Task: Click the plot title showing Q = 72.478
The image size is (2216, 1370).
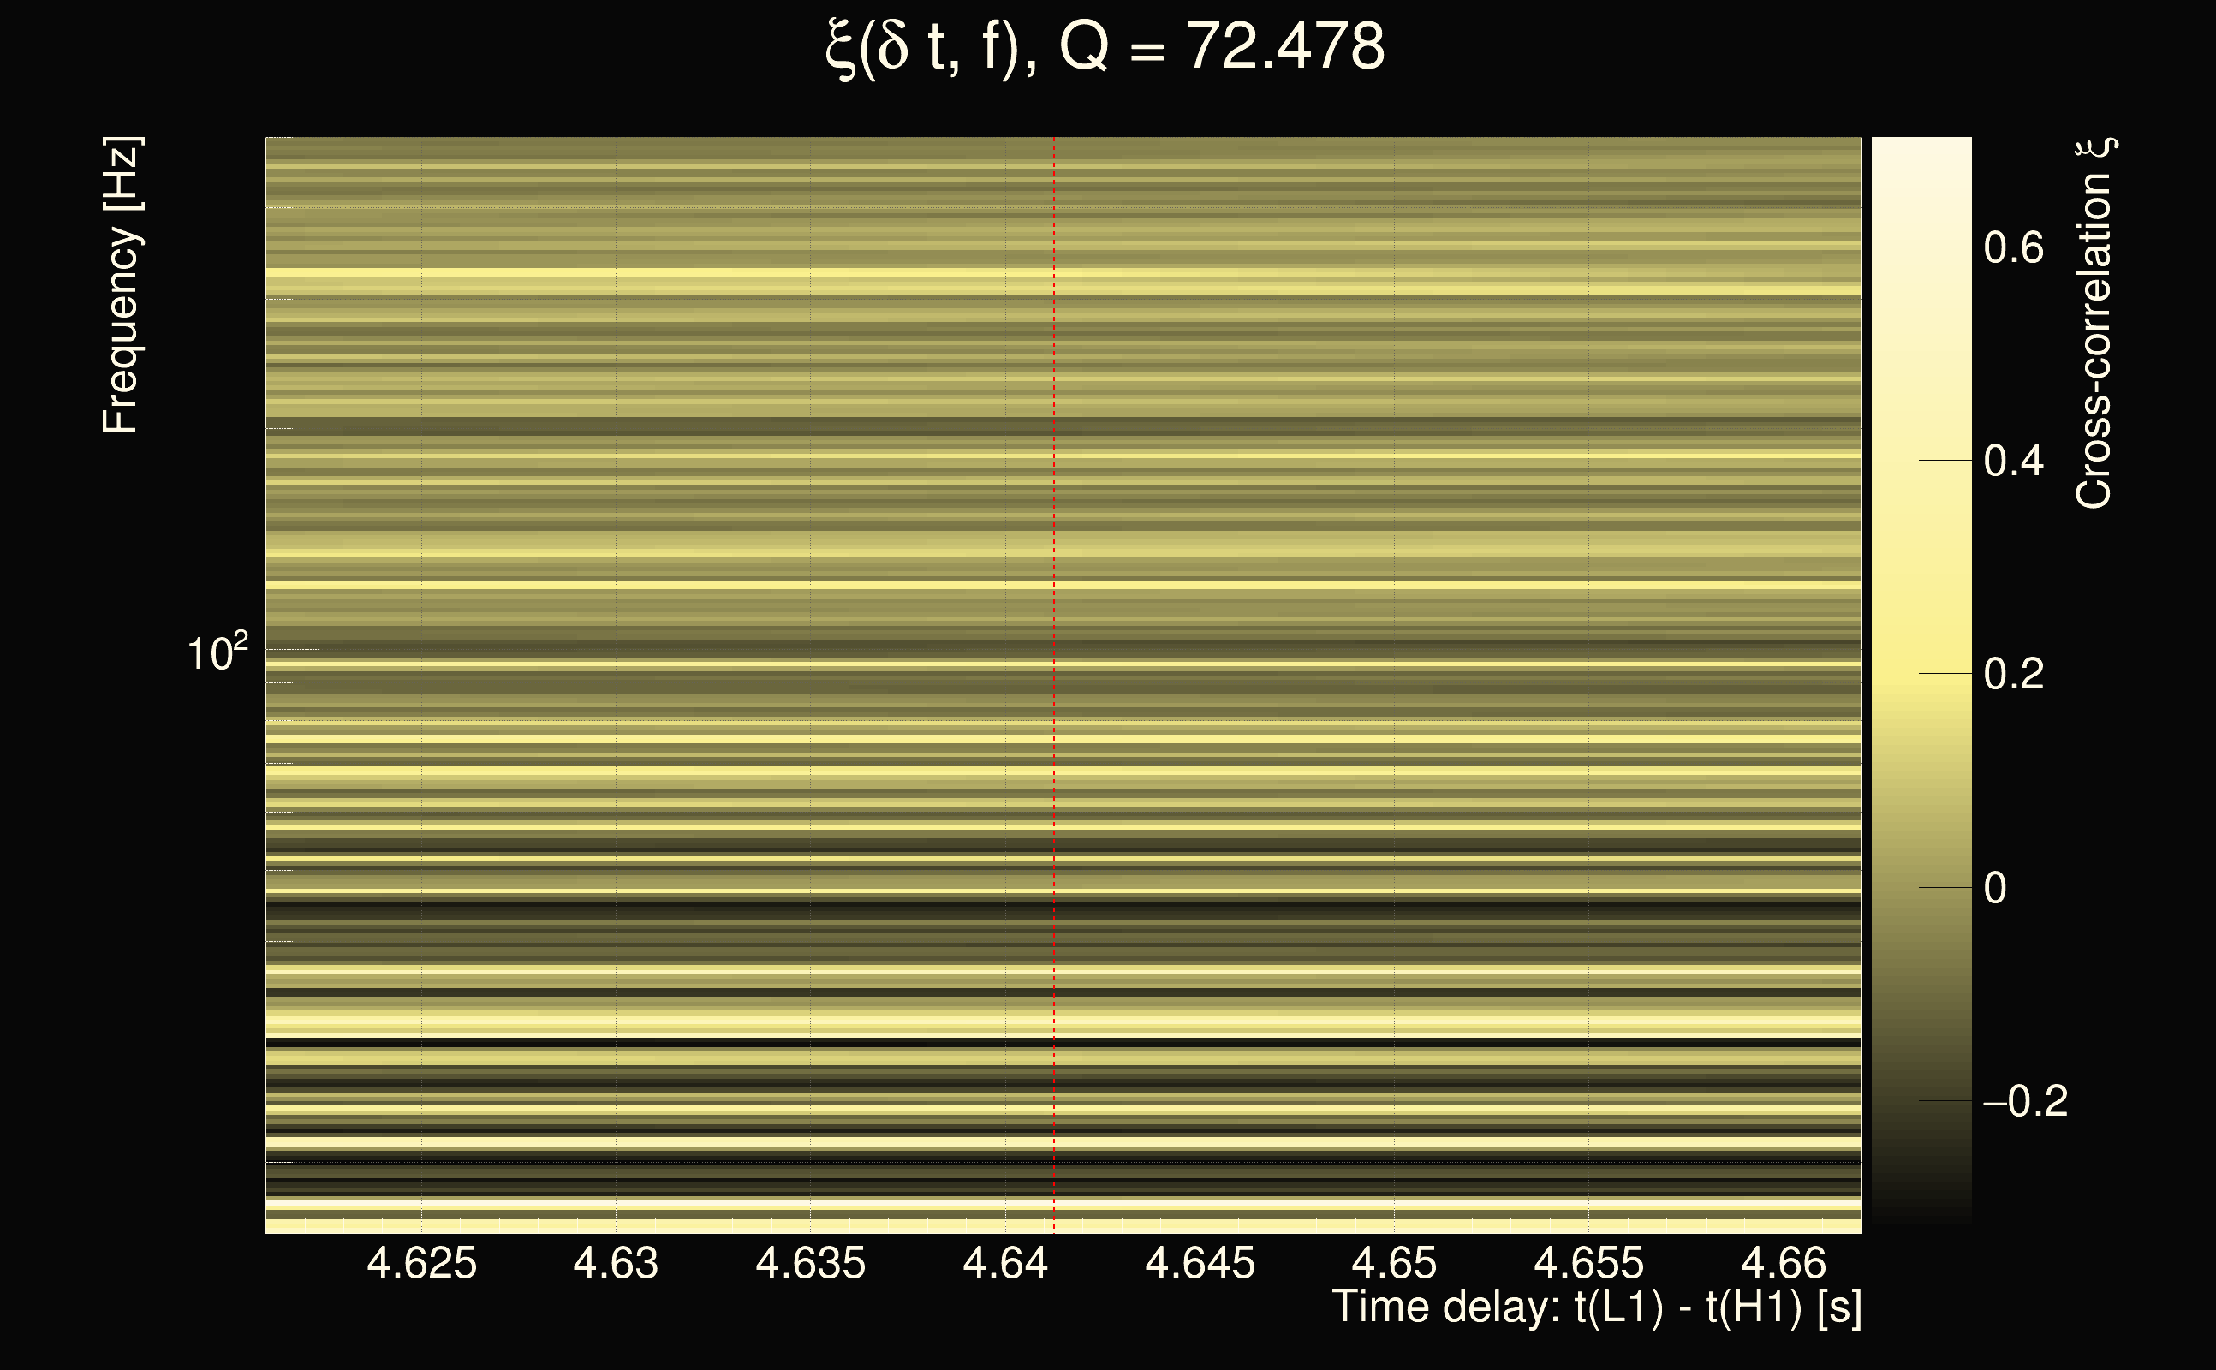Action: tap(1105, 47)
